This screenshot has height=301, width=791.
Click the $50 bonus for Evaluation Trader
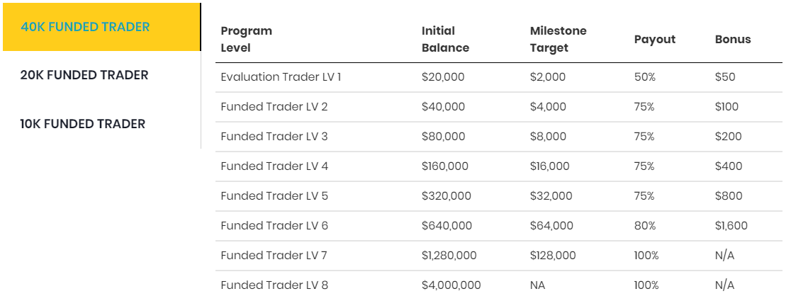pos(725,77)
